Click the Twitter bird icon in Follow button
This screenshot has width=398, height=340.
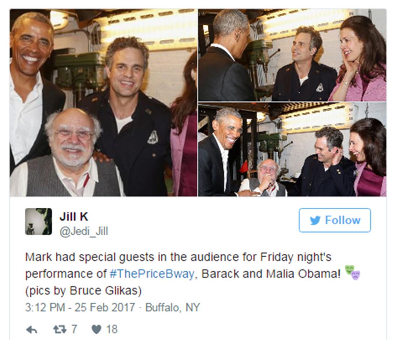point(315,220)
